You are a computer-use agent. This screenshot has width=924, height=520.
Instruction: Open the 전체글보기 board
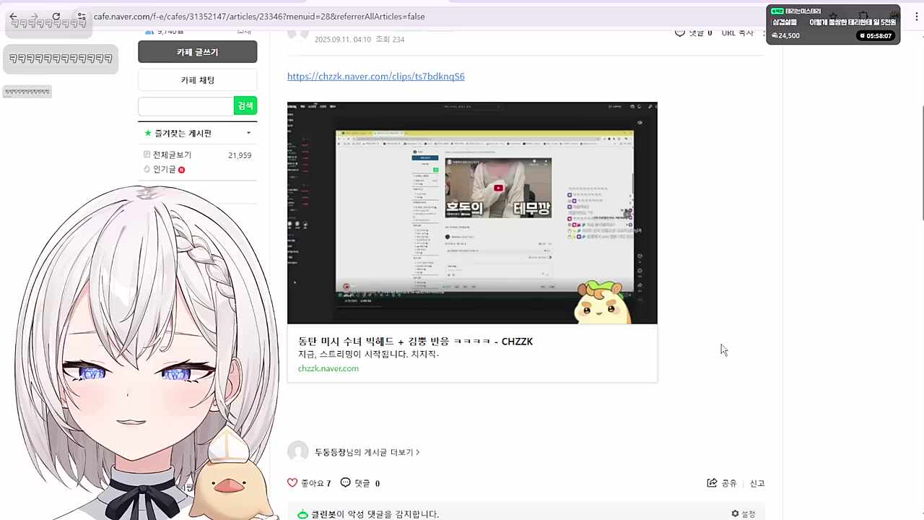pos(172,155)
